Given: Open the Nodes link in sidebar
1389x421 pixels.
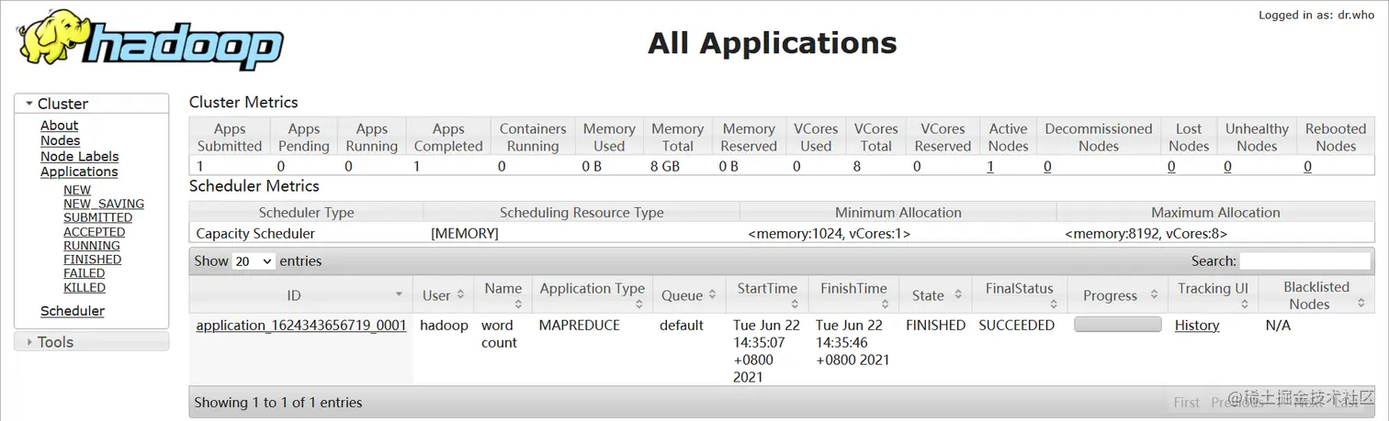Looking at the screenshot, I should pos(60,140).
